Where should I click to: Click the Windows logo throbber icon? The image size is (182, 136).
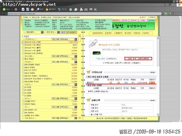click(x=179, y=5)
